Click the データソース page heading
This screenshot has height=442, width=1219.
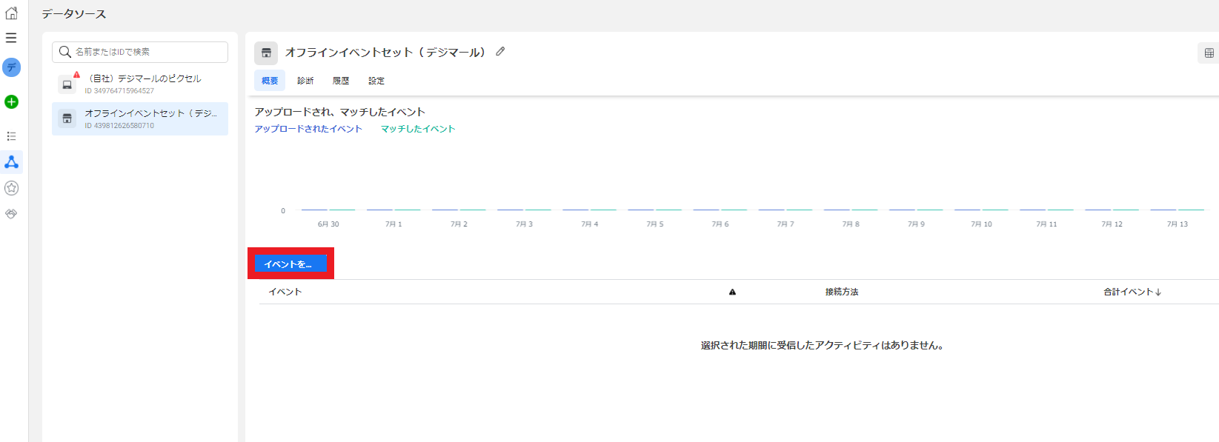click(x=74, y=14)
